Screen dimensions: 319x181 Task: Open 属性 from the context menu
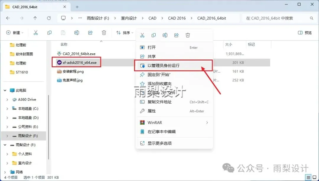point(175,111)
